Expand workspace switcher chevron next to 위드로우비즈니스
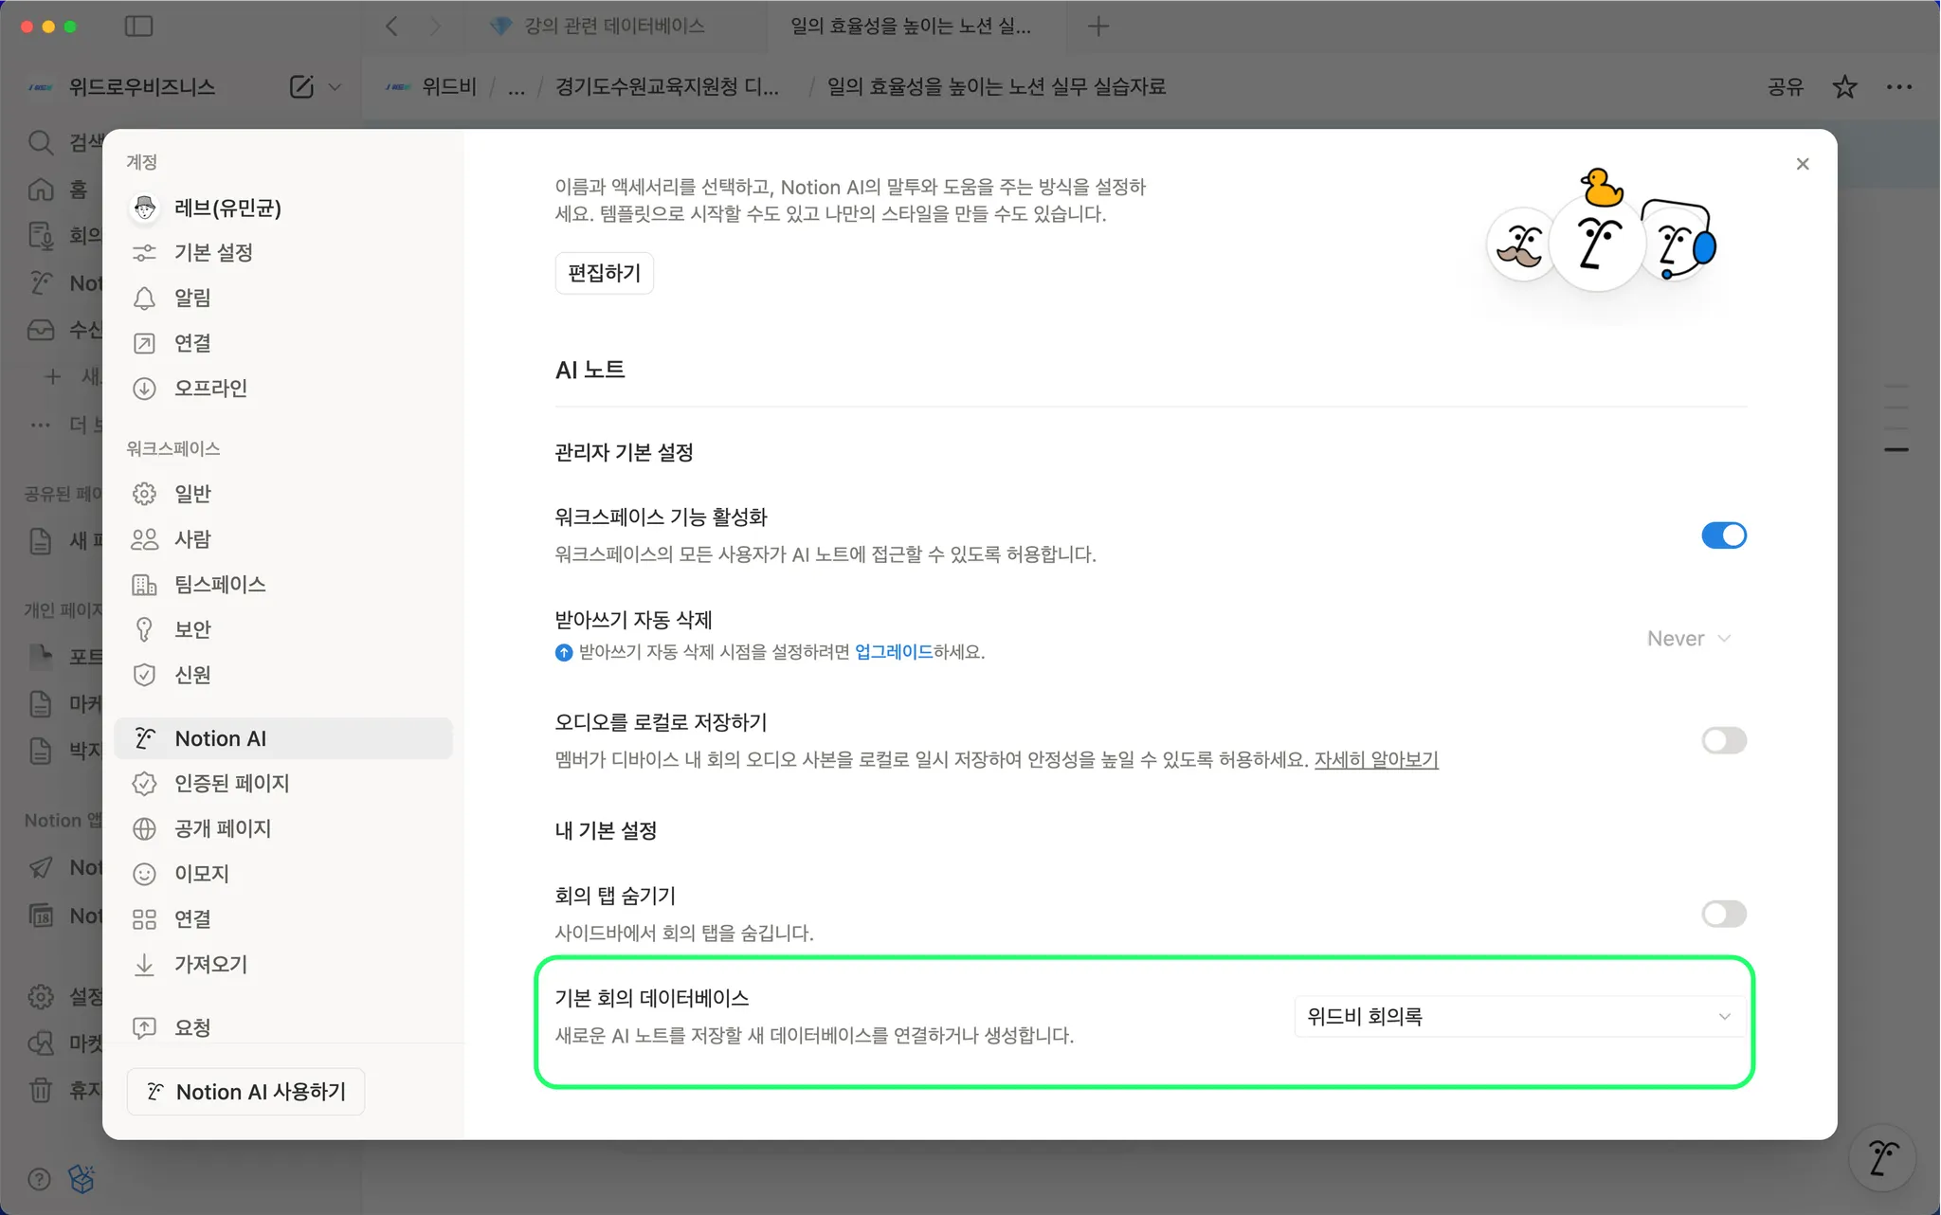 (335, 87)
